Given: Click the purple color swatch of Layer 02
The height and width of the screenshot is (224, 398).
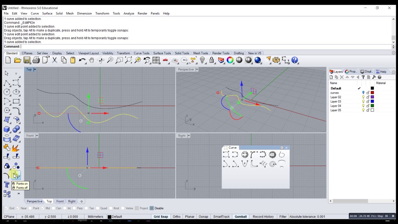Looking at the screenshot, I should (372, 97).
